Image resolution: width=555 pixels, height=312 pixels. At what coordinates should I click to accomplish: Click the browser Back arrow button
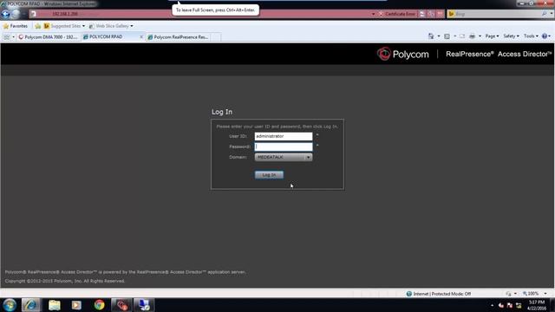[x=6, y=14]
